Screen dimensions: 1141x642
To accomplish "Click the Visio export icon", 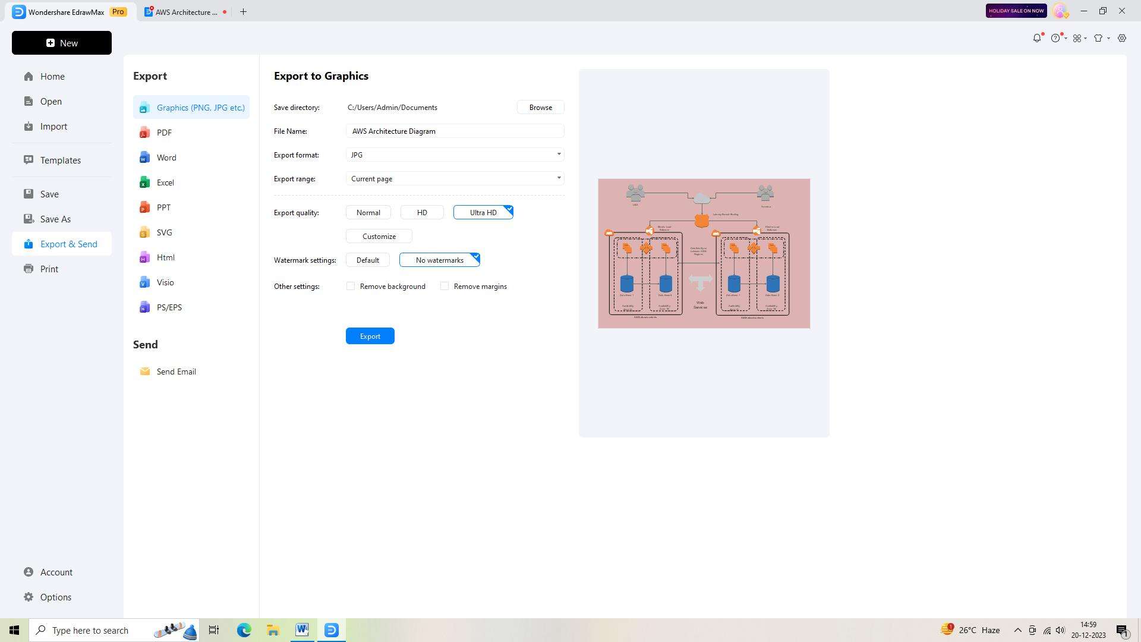I will [x=144, y=282].
